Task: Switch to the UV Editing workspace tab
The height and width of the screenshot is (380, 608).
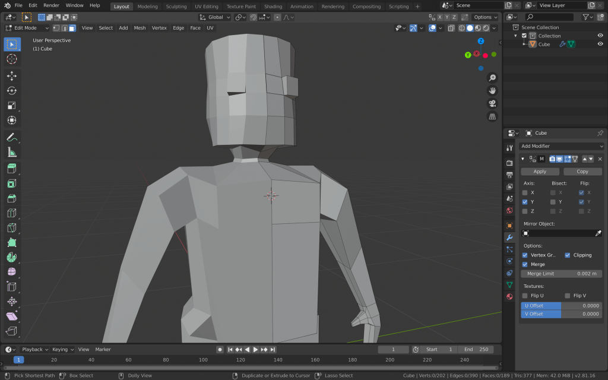Action: tap(207, 7)
